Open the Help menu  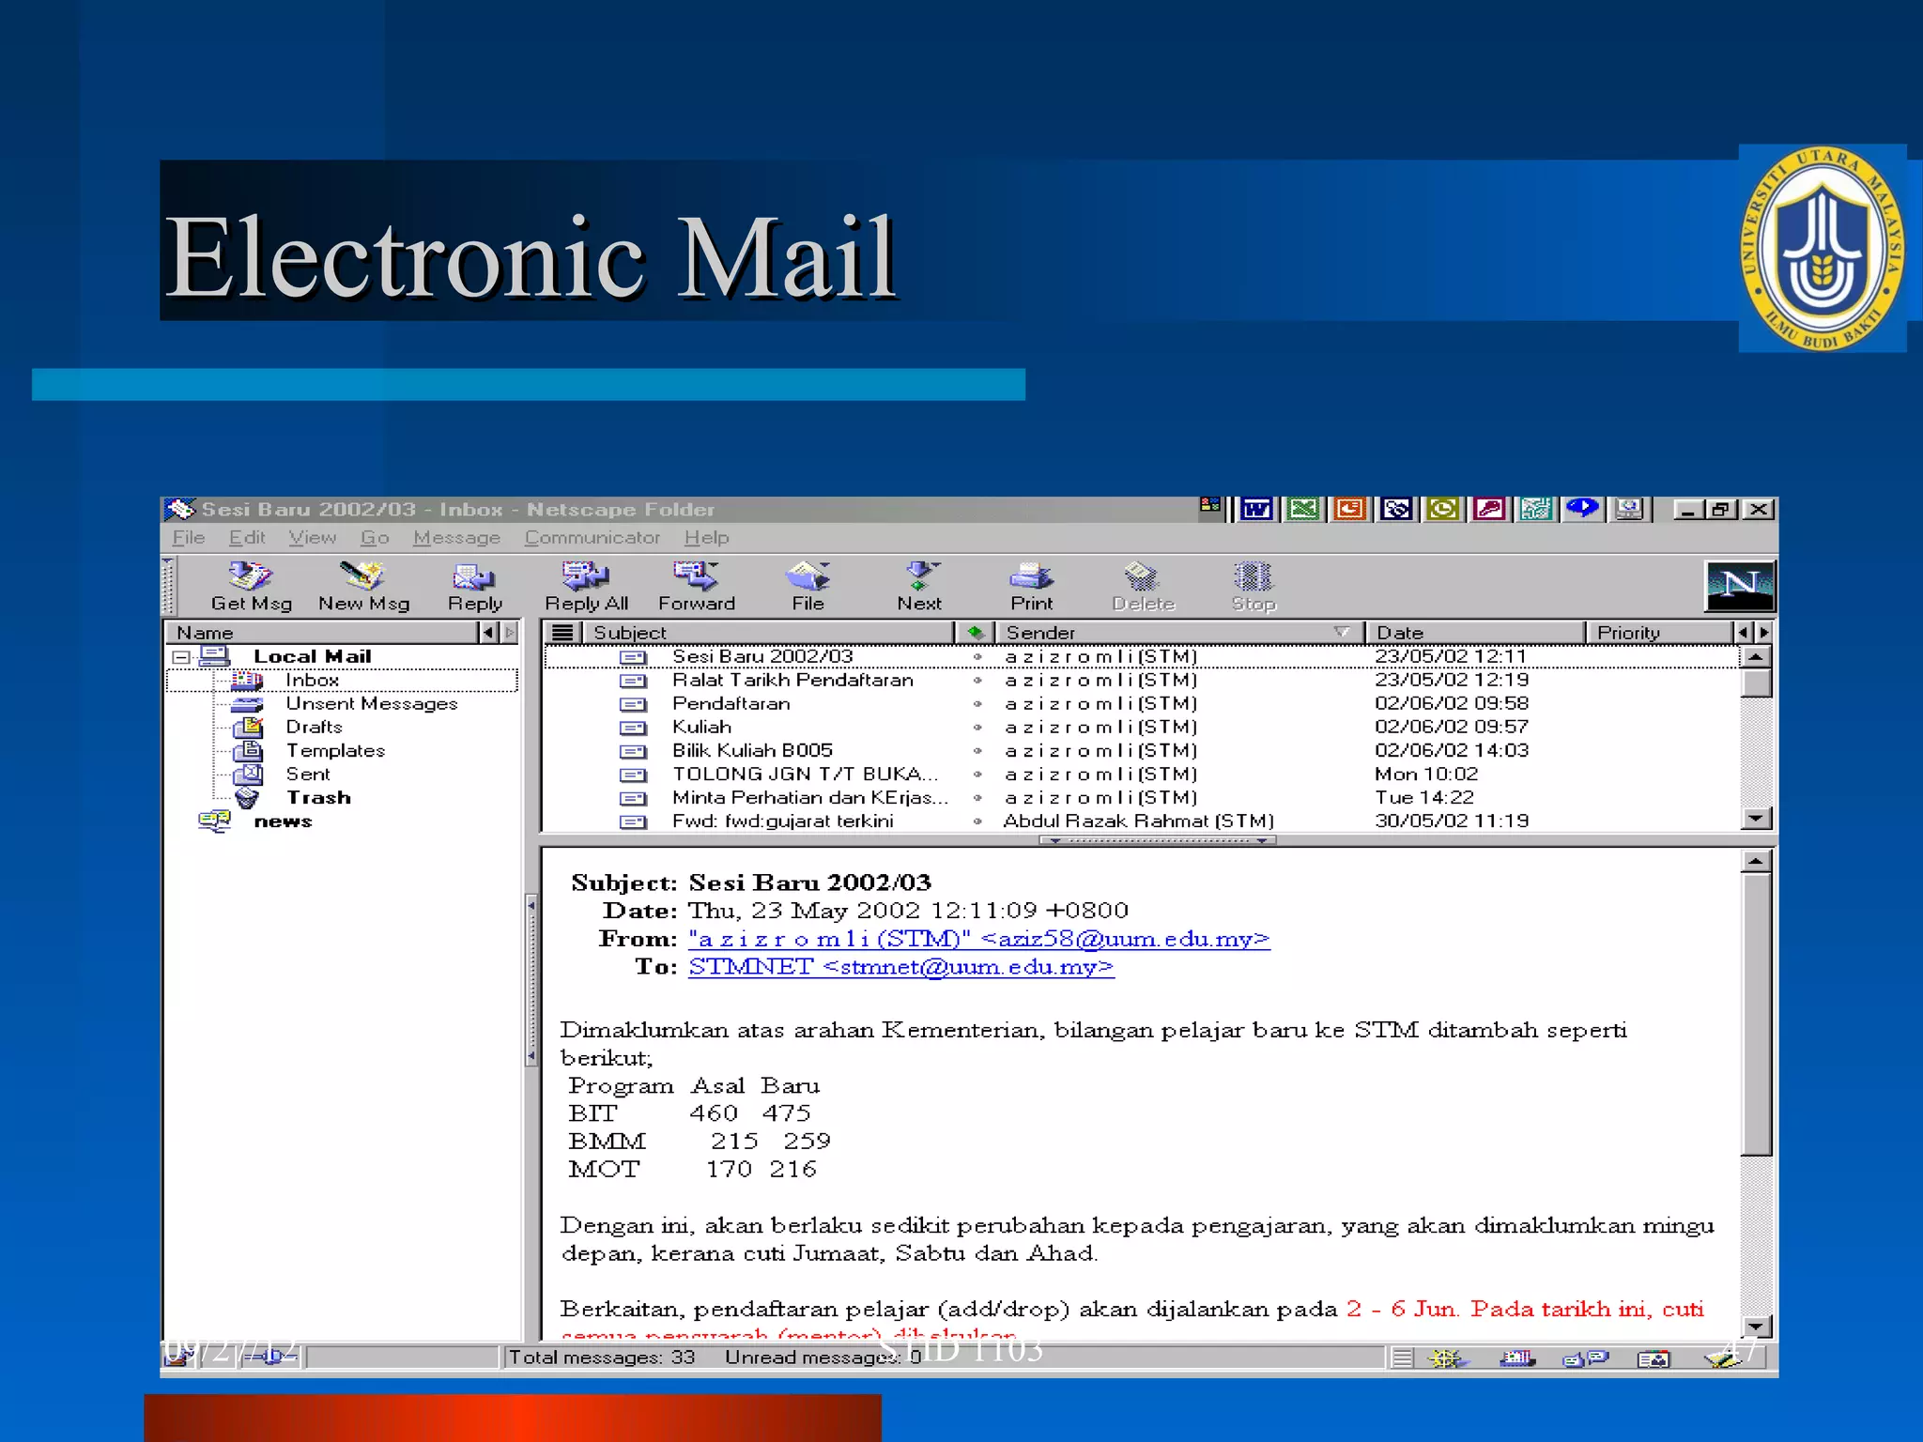point(706,538)
